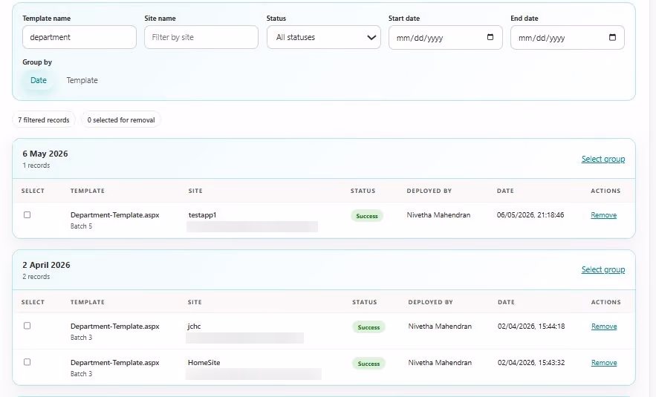Remove the testapp1 deployment record

[x=603, y=214]
